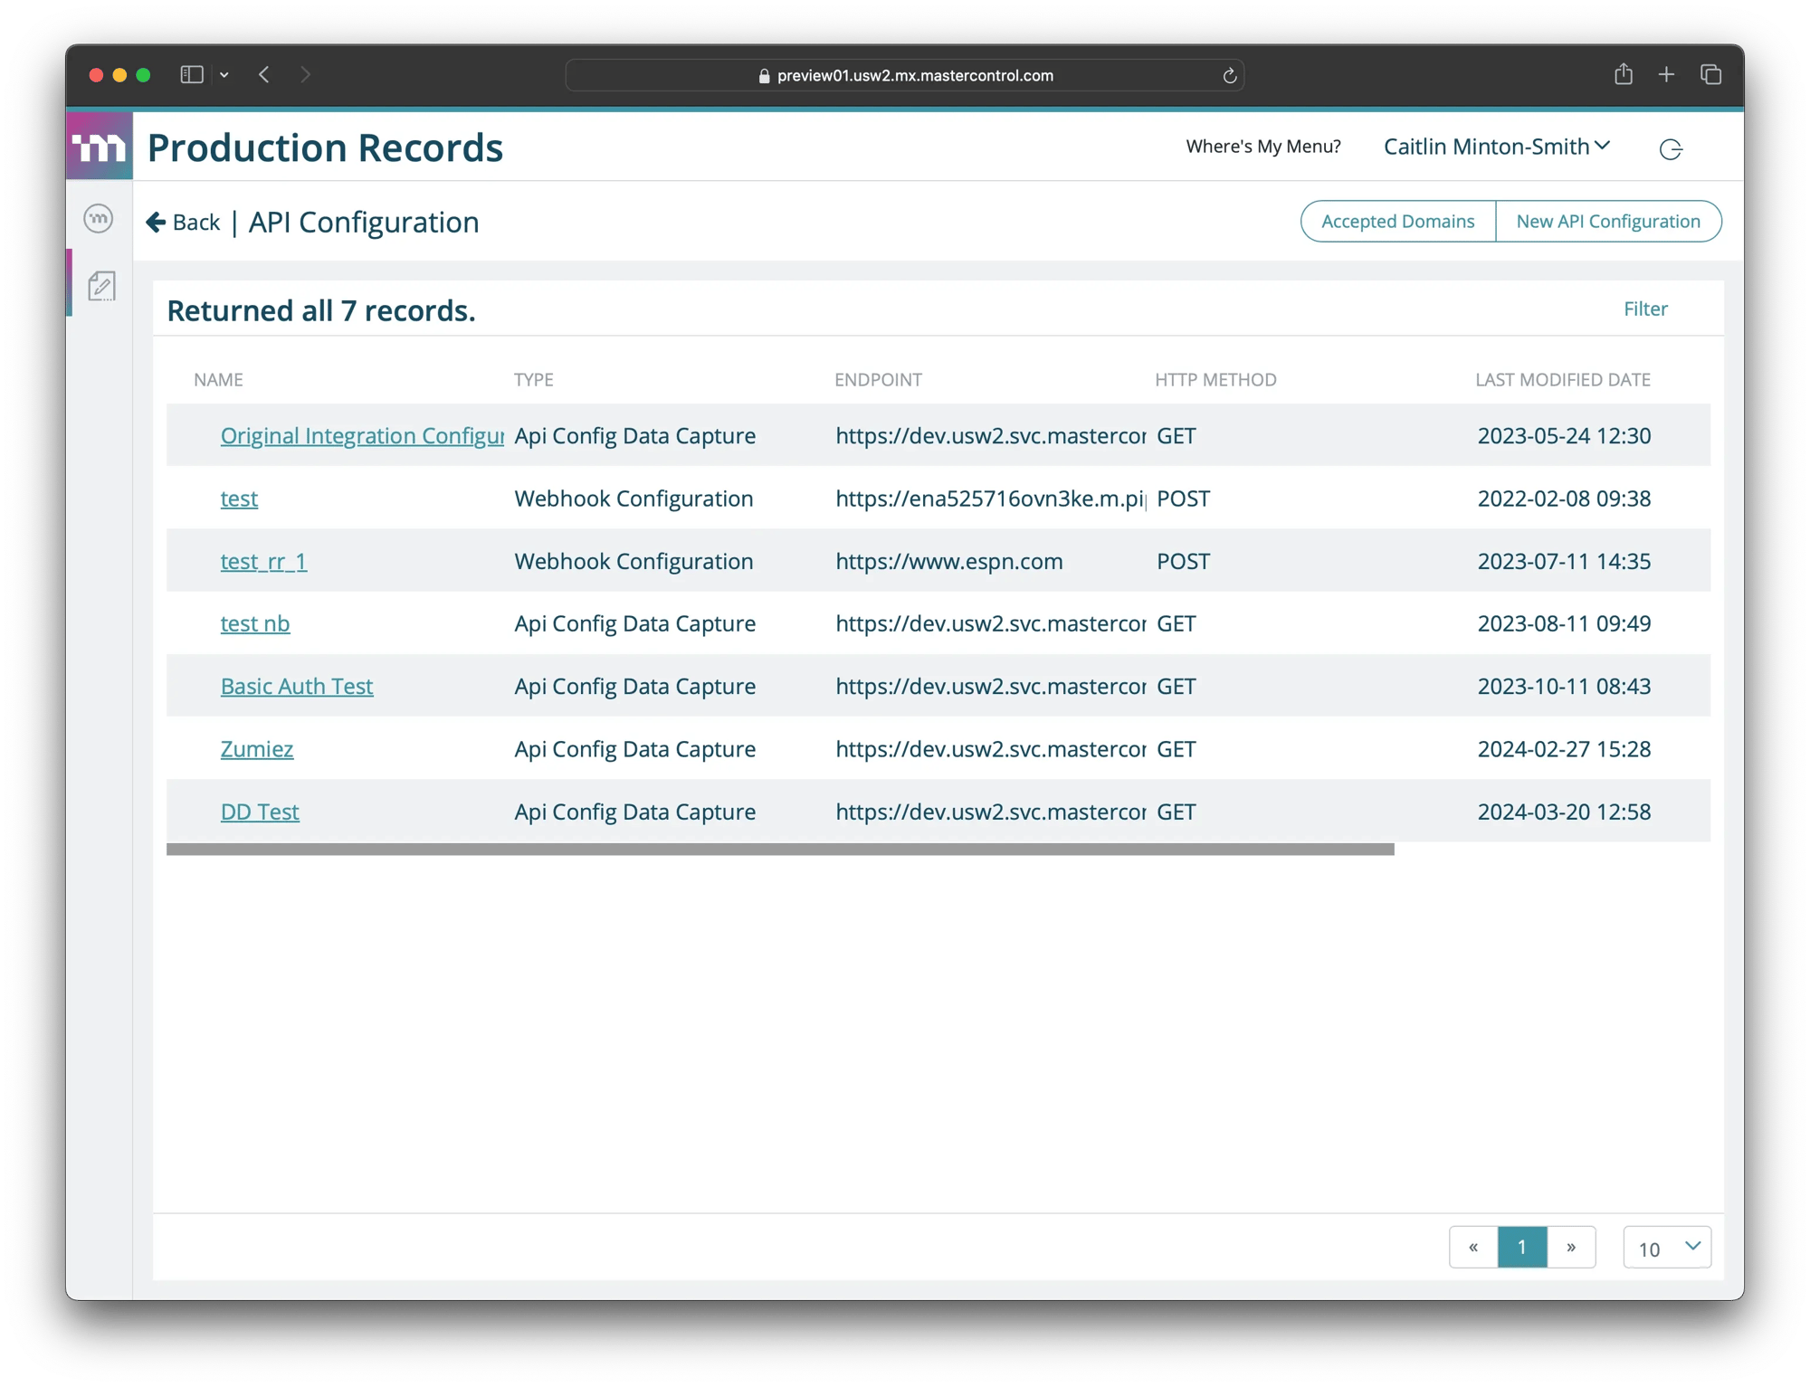Open Where's My Menu?

coord(1263,147)
